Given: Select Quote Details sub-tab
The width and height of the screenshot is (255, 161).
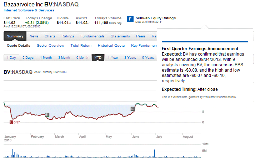Looking at the screenshot, I should [18, 46].
